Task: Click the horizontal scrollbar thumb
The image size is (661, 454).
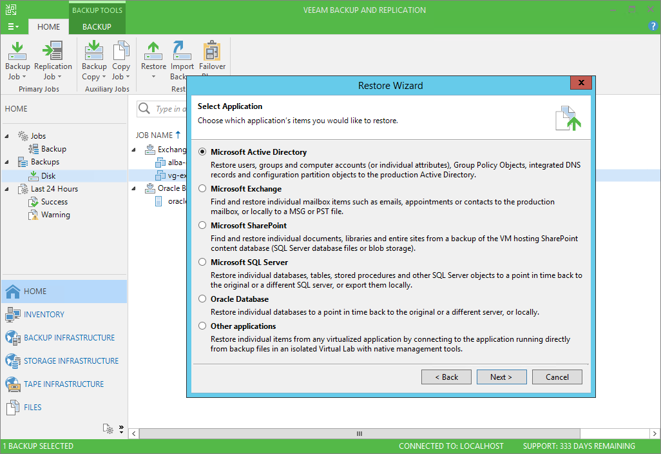Action: (359, 433)
